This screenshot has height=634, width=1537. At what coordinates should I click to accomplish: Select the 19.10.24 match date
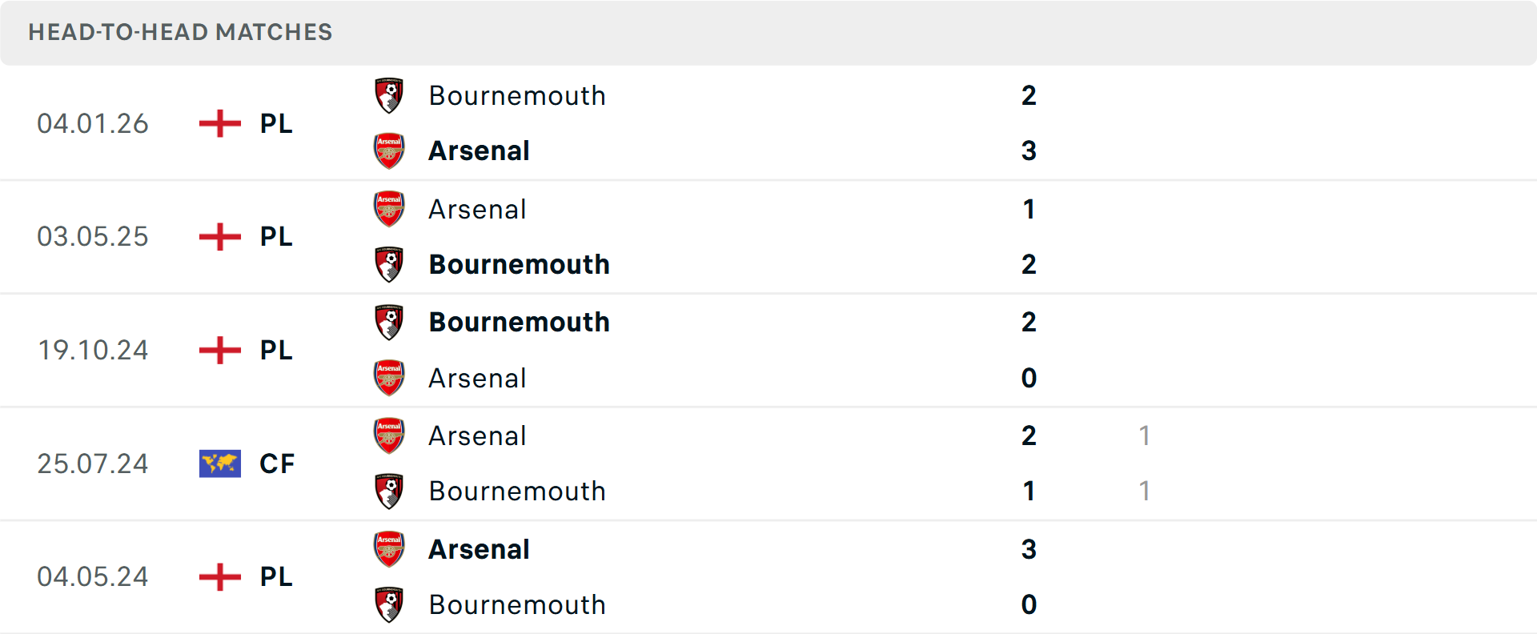(93, 350)
